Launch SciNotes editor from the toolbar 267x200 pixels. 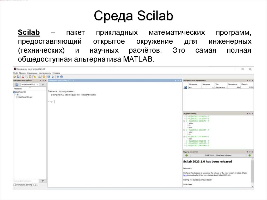pos(15,77)
